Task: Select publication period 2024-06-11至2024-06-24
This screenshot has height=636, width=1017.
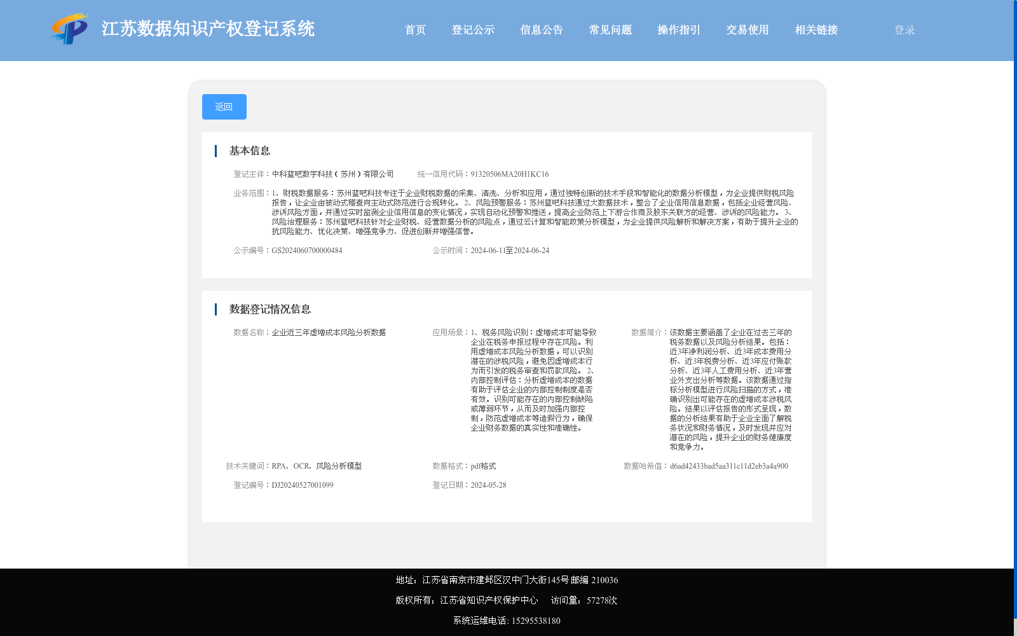Action: coord(510,251)
